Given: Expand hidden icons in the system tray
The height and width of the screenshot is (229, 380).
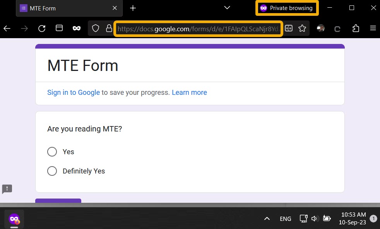Looking at the screenshot, I should point(267,219).
